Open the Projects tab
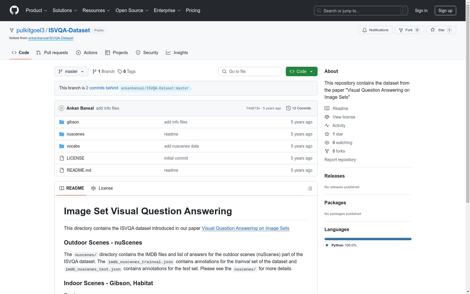470x294 pixels. (117, 53)
